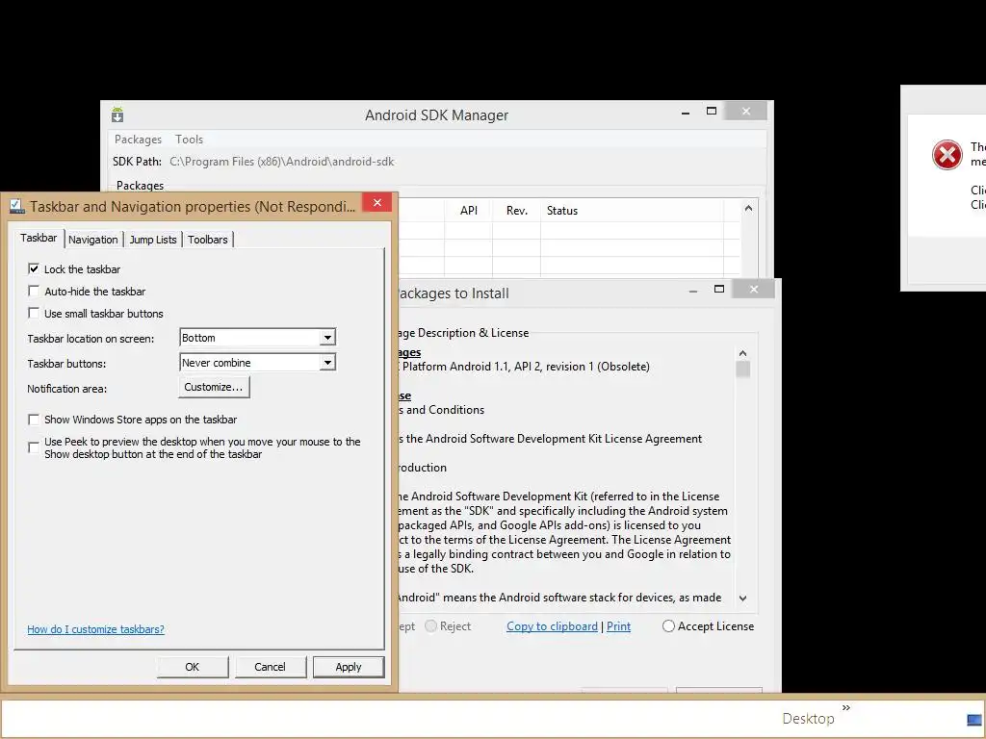
Task: Click Cancel in Taskbar properties
Action: pos(271,667)
